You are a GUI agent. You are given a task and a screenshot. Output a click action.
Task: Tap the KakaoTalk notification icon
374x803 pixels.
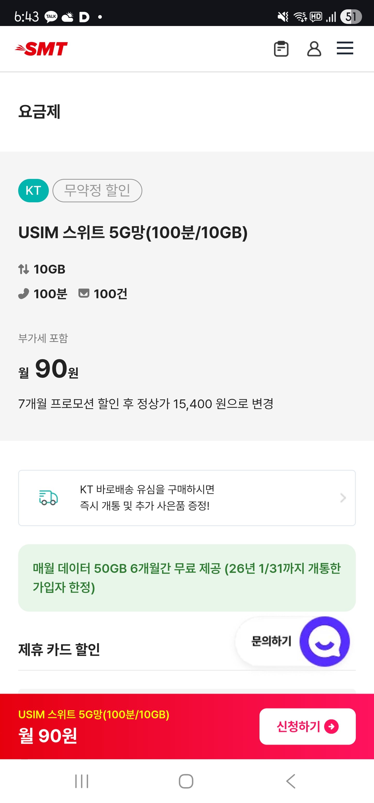point(51,17)
